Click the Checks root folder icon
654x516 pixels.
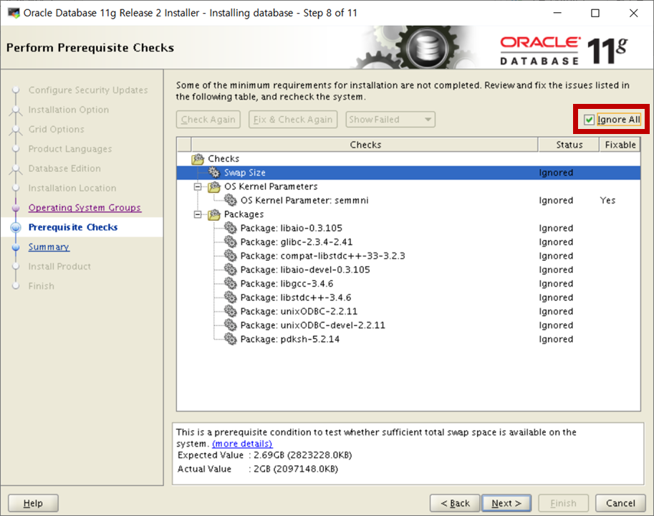198,159
